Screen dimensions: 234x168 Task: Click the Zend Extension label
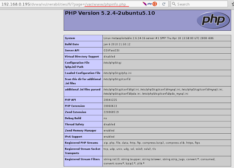(x=75, y=112)
